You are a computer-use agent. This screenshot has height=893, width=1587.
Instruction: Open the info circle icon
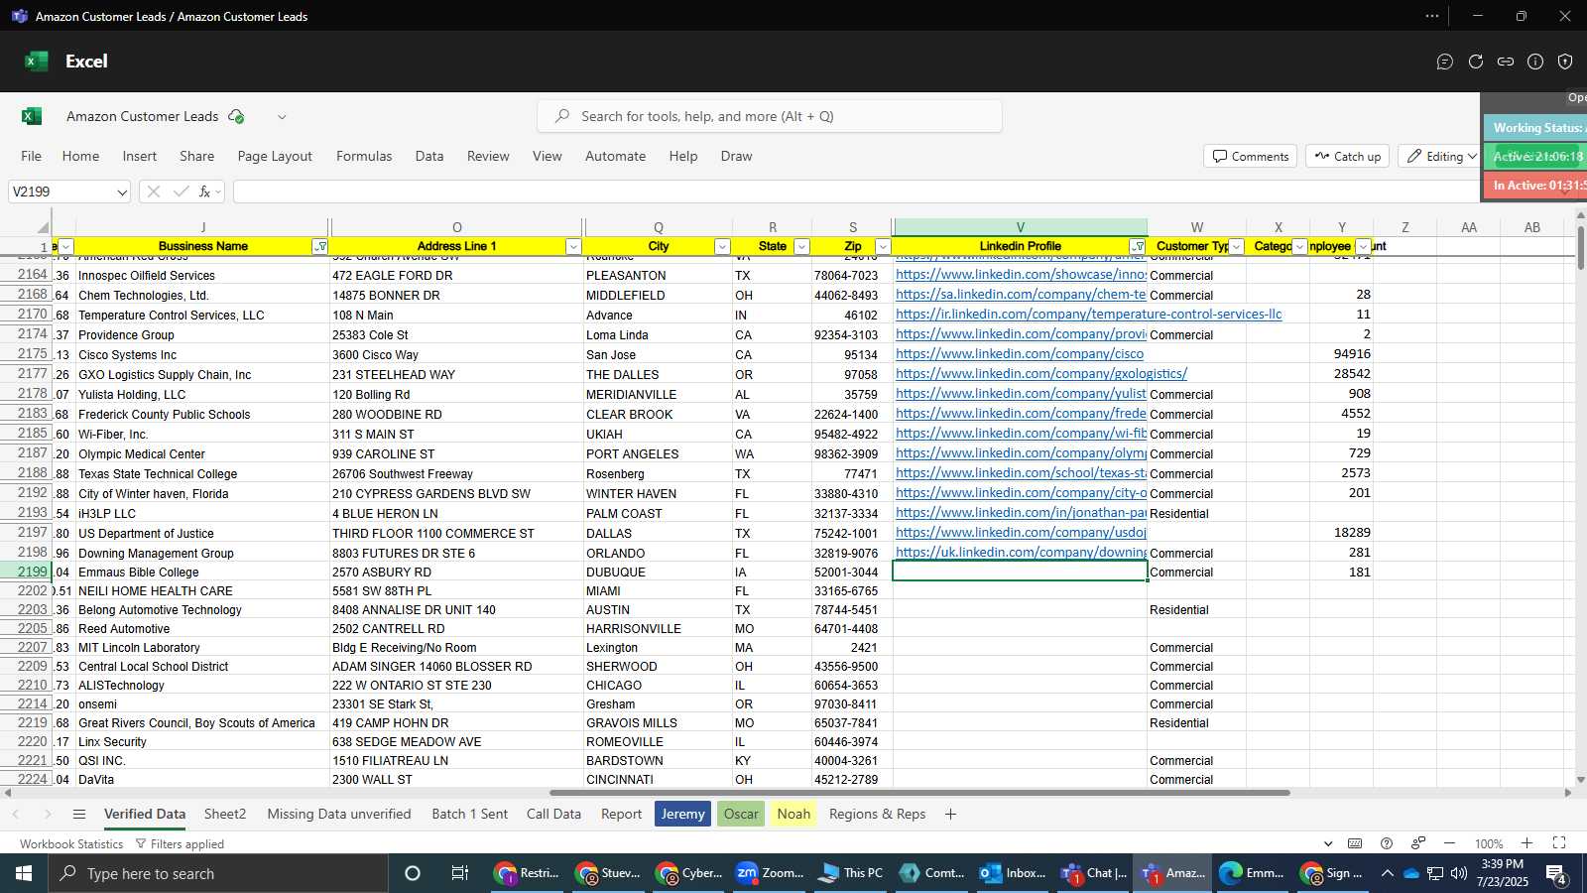point(1535,62)
